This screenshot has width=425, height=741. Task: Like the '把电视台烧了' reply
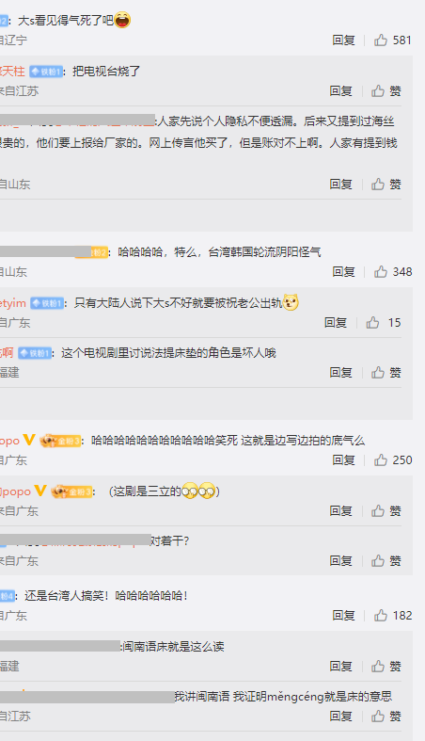point(386,90)
